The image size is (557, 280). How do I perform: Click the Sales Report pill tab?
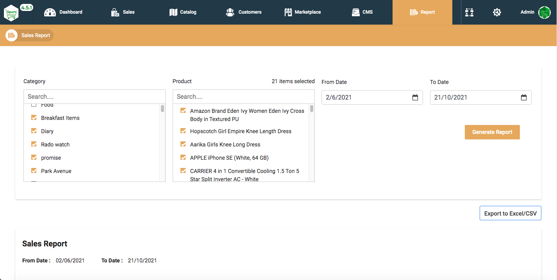coord(29,35)
